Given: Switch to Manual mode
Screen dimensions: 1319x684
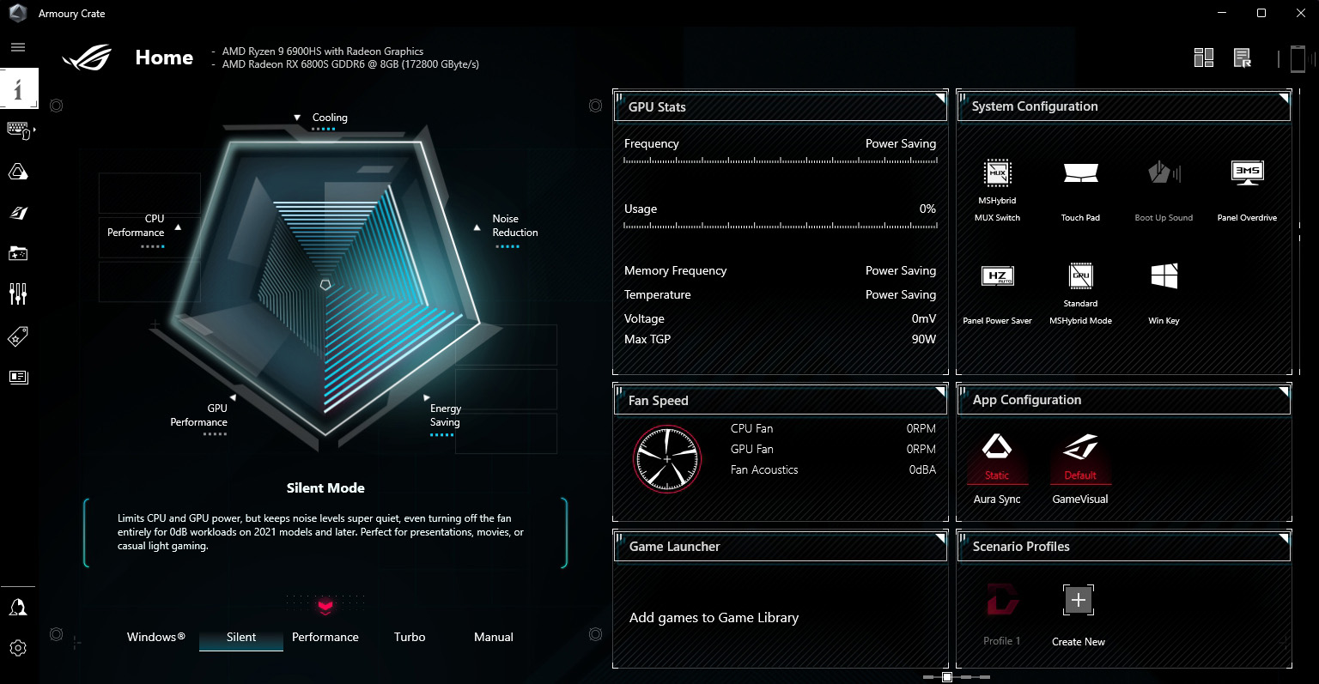Looking at the screenshot, I should pos(494,637).
